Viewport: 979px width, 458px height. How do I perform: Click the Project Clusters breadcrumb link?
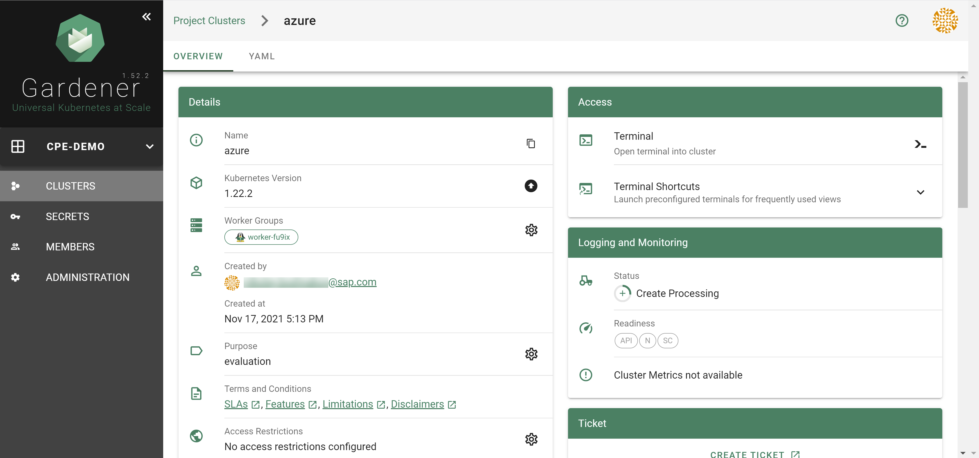209,20
